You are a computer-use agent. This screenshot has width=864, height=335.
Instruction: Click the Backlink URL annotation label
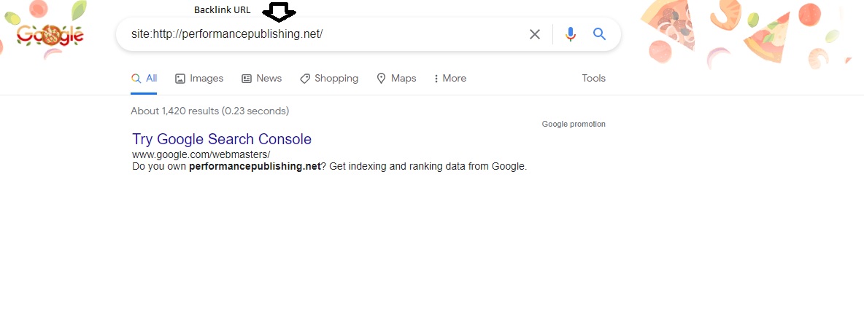coord(222,10)
